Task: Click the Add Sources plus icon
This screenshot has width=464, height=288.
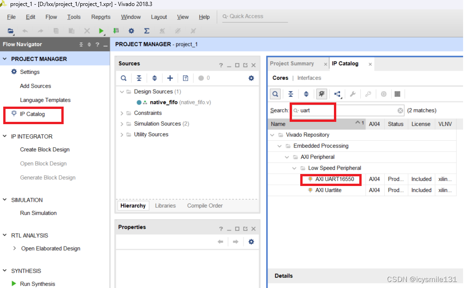Action: click(x=170, y=78)
